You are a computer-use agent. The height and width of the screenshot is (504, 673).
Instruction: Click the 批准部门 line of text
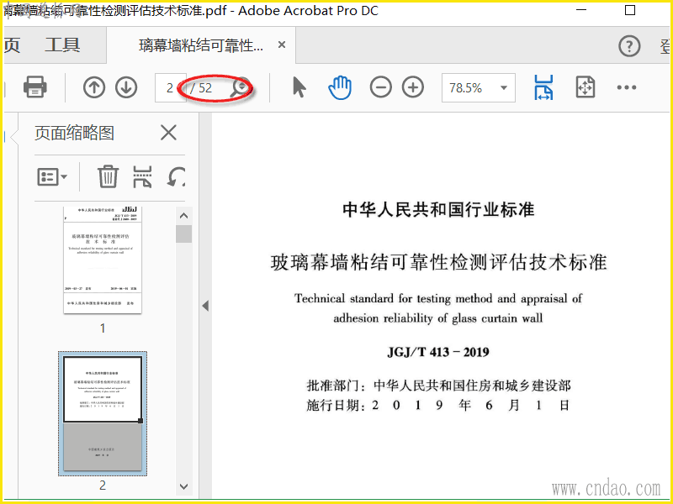[x=438, y=386]
